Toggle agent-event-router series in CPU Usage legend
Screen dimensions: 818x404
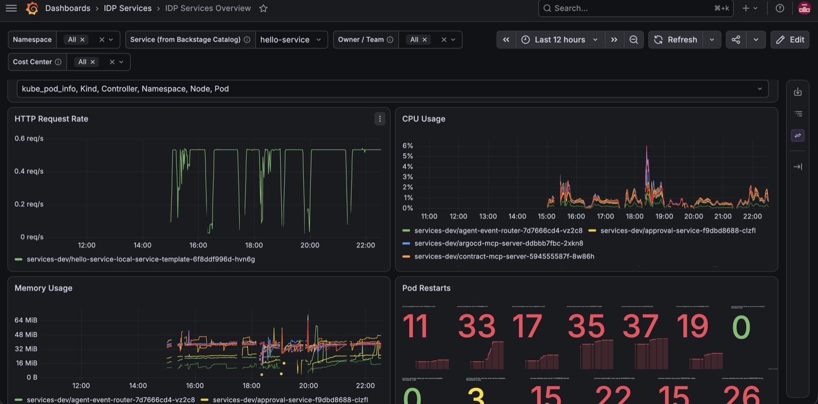coord(498,230)
